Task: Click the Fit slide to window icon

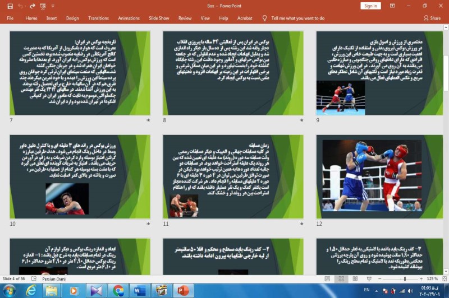Action: click(443, 278)
